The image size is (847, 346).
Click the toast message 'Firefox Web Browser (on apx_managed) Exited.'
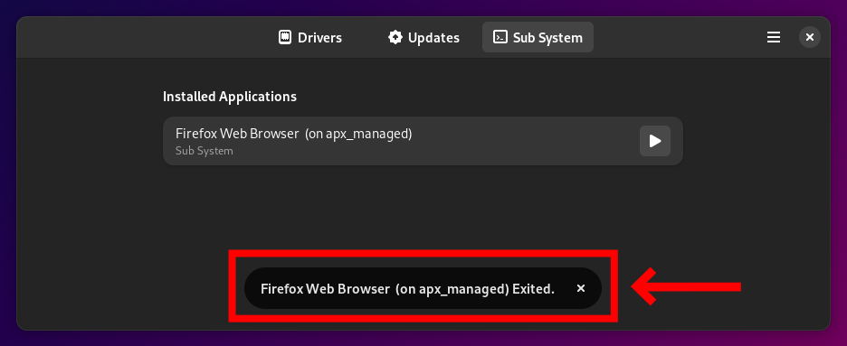tap(407, 289)
